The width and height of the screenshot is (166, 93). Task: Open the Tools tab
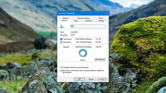pyautogui.click(x=76, y=21)
